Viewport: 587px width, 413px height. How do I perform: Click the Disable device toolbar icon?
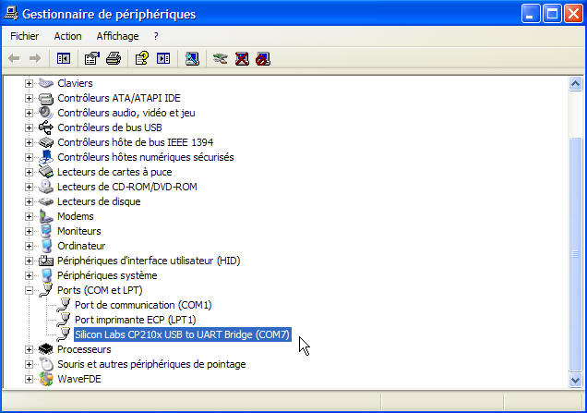click(x=263, y=58)
